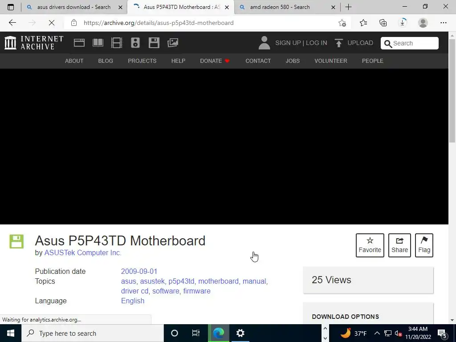Click the green software item icon
Screen dimensions: 456x342
coord(16,241)
